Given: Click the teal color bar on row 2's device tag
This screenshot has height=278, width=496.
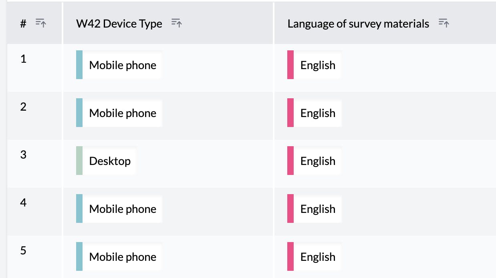Looking at the screenshot, I should tap(79, 113).
